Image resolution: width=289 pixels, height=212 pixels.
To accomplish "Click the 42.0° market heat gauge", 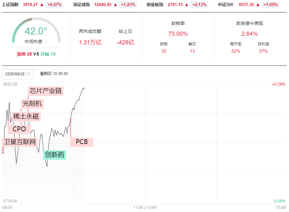I will click(36, 31).
